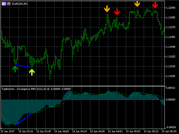The height and width of the screenshot is (134, 179).
Task: Click the 0.00012 MACD scale label
Action: (x=171, y=88)
